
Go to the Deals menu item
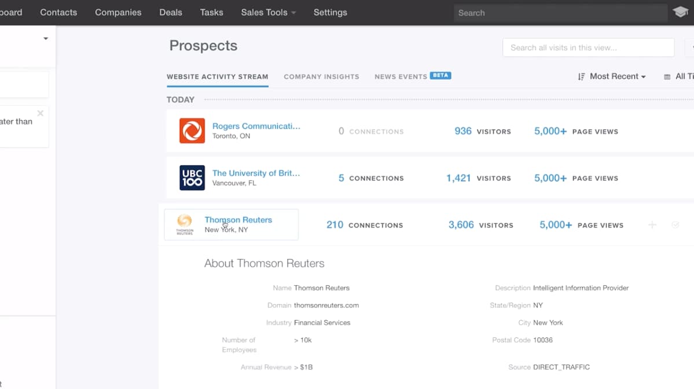[x=171, y=12]
